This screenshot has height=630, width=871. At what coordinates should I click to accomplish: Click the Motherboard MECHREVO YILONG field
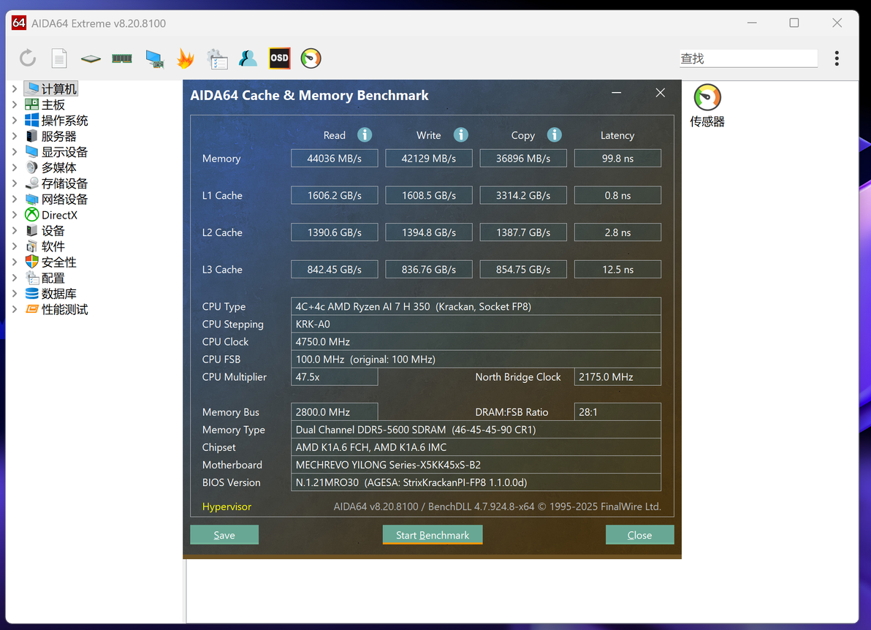(476, 464)
